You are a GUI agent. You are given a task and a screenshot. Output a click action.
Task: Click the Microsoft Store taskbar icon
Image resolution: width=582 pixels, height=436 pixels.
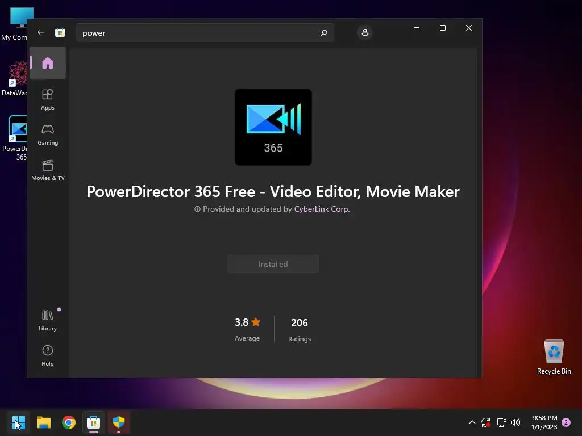94,422
